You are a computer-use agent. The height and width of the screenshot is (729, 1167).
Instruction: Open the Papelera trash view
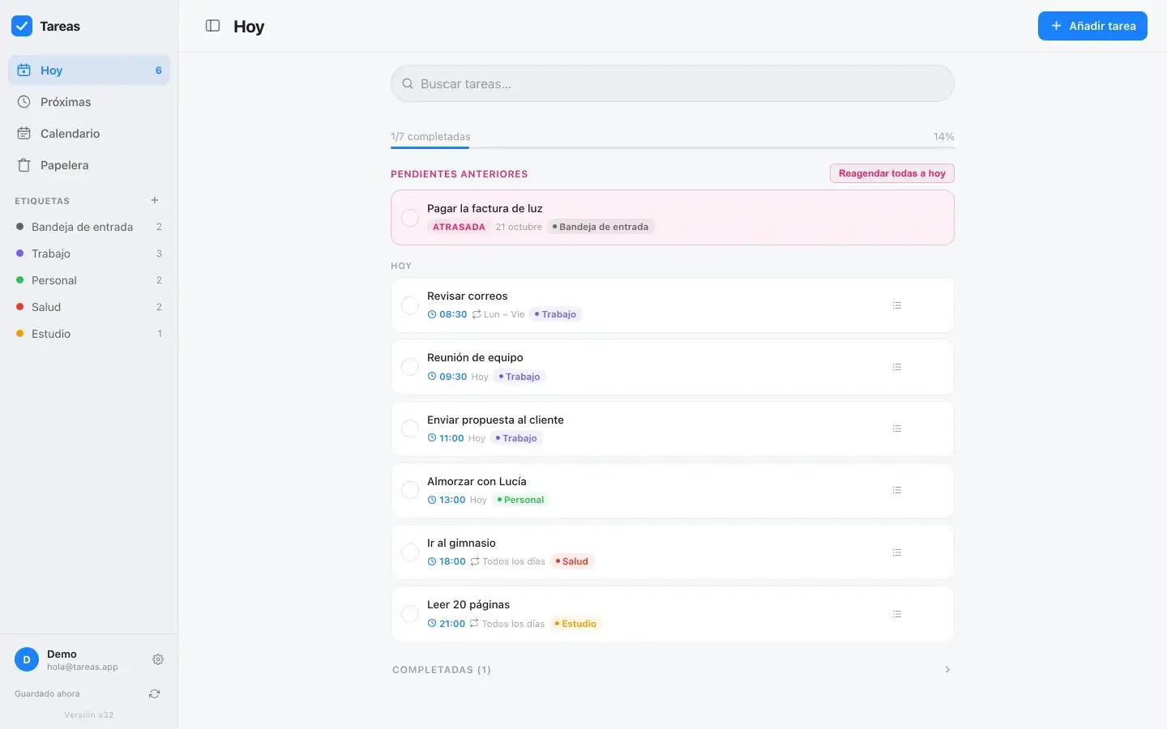tap(89, 165)
